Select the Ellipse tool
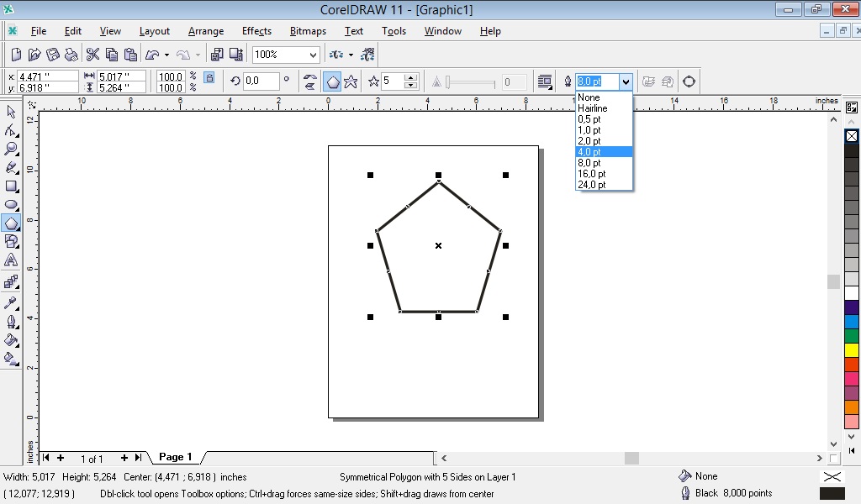861x504 pixels. pos(11,205)
